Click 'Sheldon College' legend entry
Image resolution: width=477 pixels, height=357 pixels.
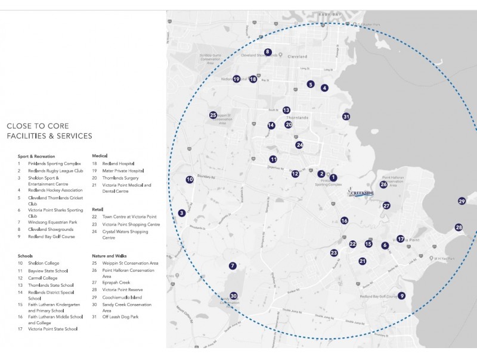pos(44,263)
